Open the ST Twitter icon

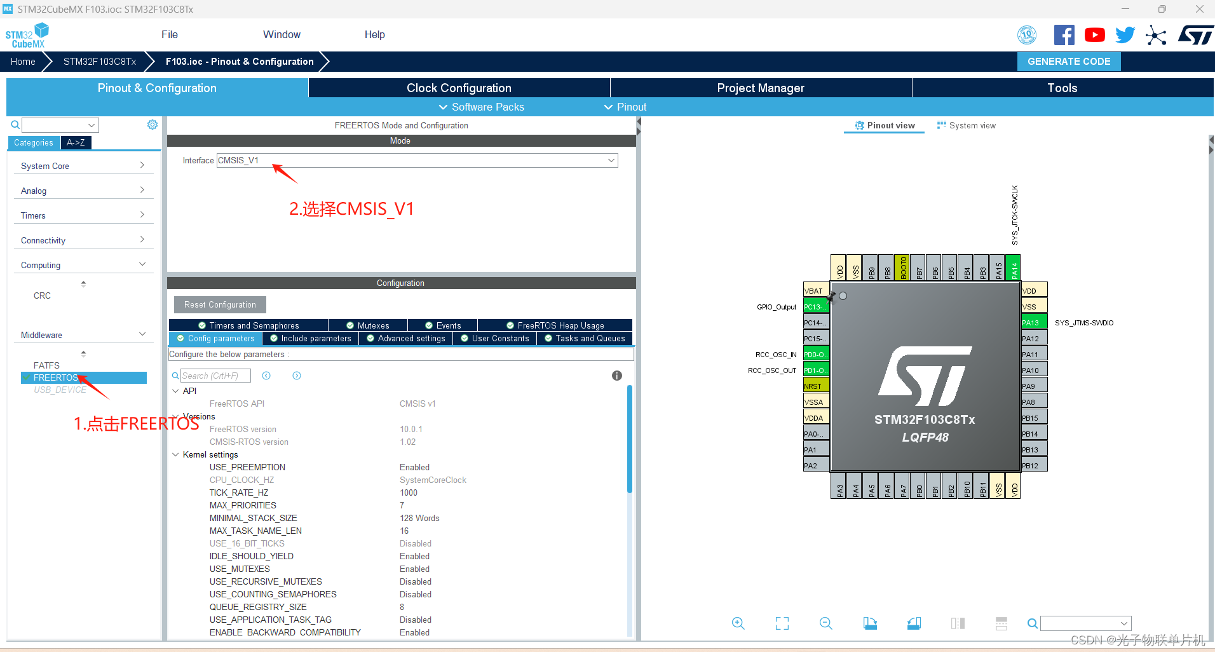coord(1125,35)
